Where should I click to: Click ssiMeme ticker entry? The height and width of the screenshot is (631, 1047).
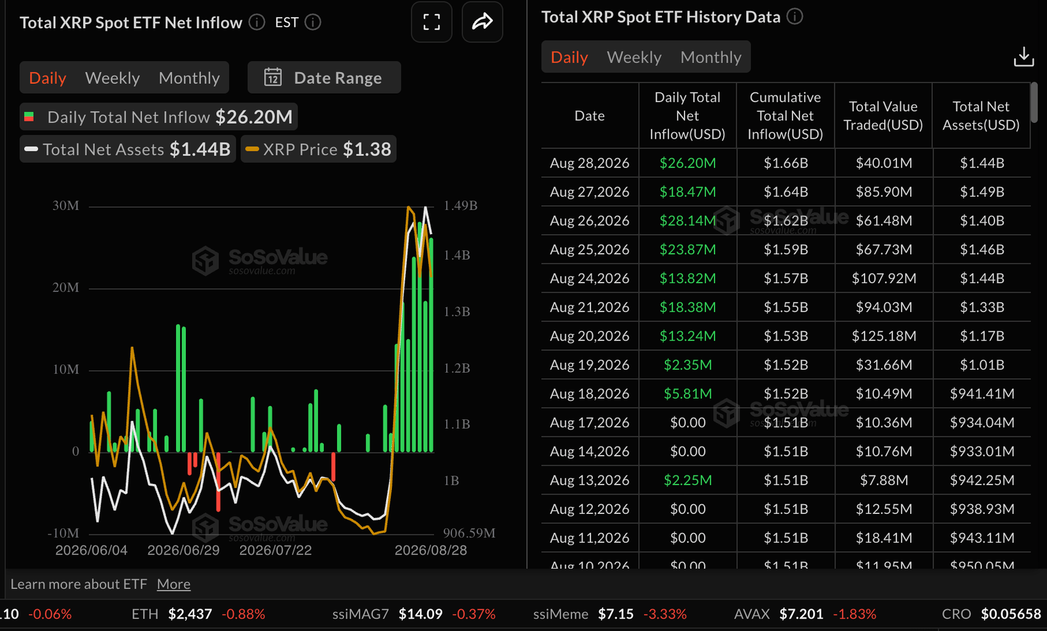[610, 614]
